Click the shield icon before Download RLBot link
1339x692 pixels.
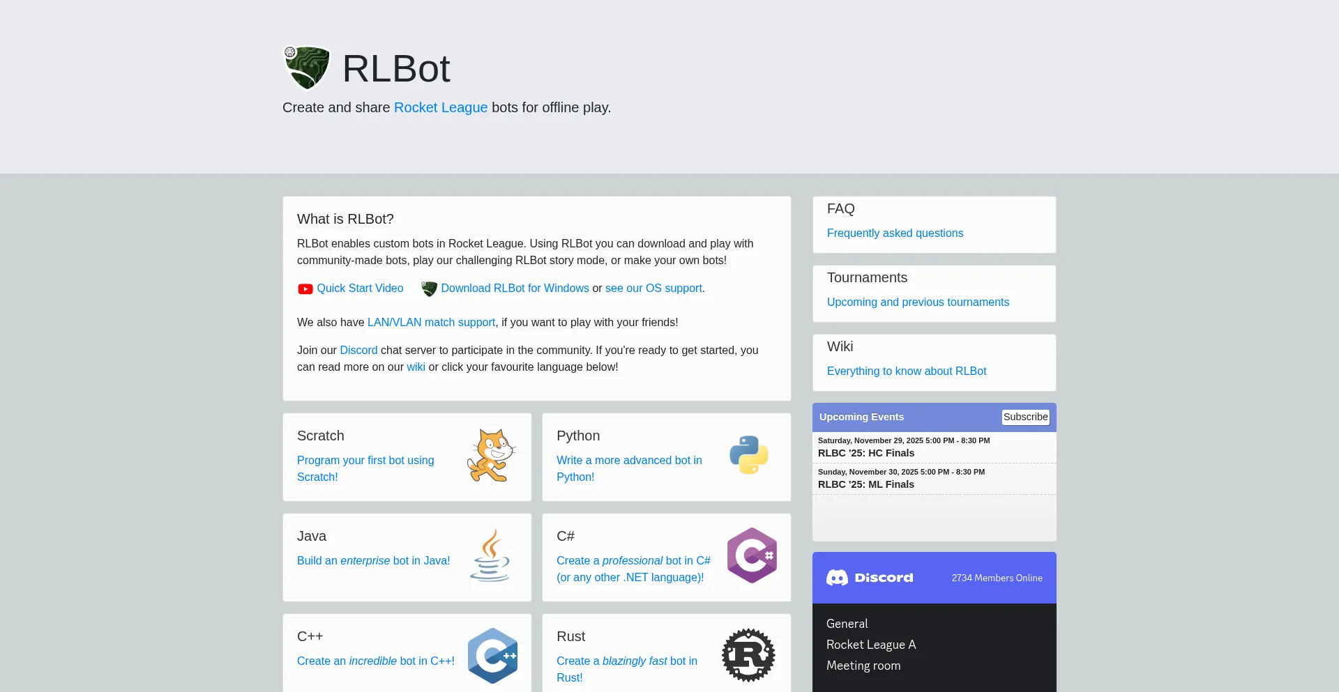coord(428,289)
